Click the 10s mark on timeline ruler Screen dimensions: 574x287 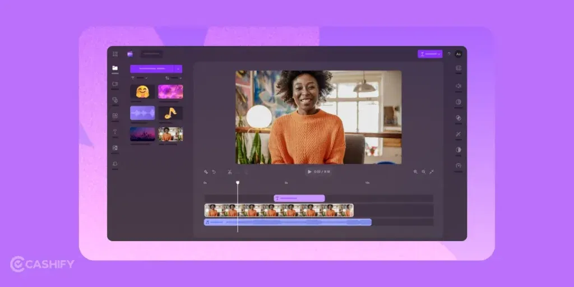(x=367, y=182)
